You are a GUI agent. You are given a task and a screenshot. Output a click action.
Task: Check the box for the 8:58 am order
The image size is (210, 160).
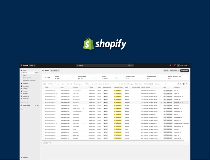(44, 94)
